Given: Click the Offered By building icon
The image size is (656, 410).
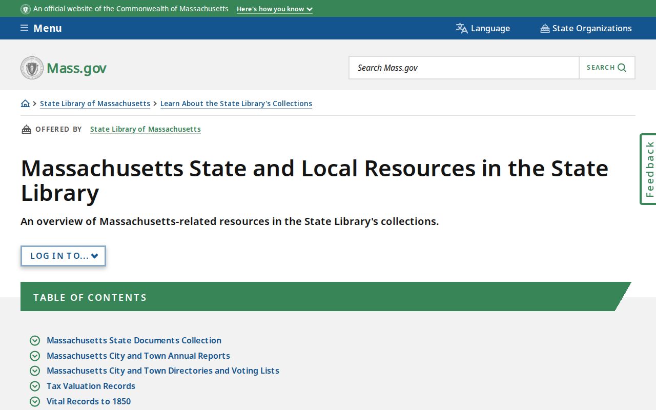Looking at the screenshot, I should (x=26, y=129).
